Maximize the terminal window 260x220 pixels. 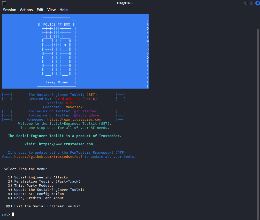(x=251, y=3)
